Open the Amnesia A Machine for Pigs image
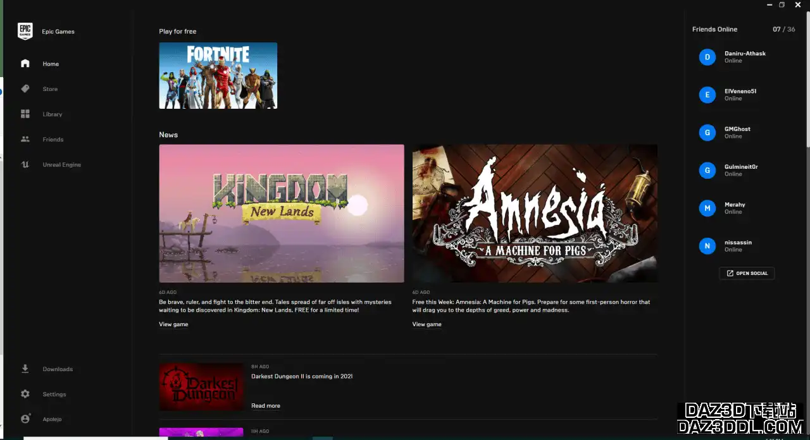This screenshot has height=440, width=810. [x=535, y=213]
